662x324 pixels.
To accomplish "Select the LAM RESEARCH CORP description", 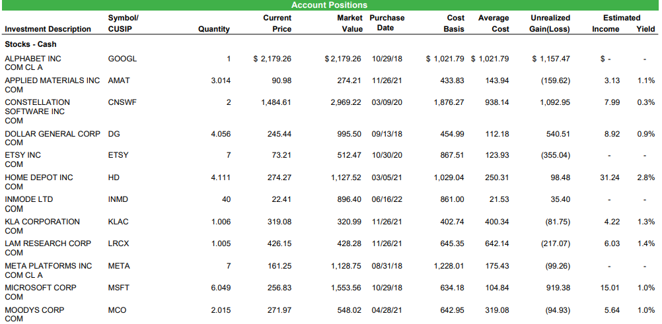I will 48,247.
